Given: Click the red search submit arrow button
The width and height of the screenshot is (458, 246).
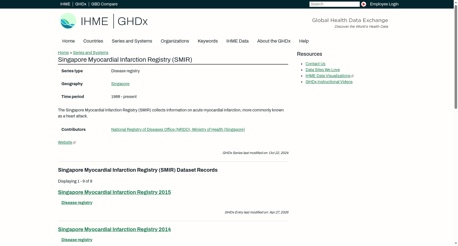Looking at the screenshot, I should click(x=364, y=4).
